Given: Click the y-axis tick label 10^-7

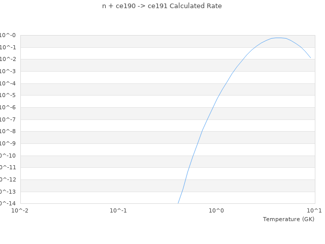Looking at the screenshot, I should point(8,119).
